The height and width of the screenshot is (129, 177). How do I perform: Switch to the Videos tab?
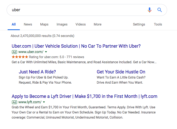tap(81, 24)
